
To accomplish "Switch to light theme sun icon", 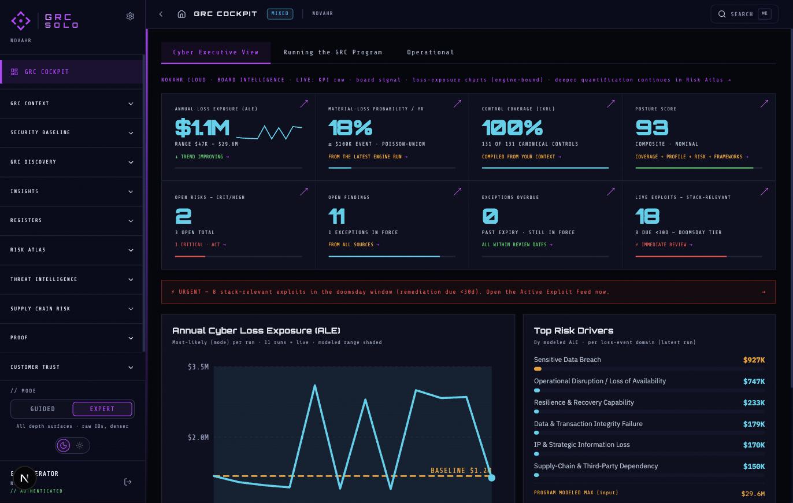I will (80, 445).
